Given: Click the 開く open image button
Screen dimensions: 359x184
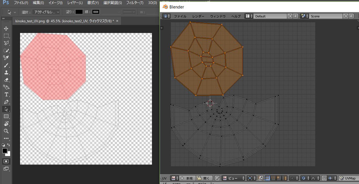Looking at the screenshot, I should point(205,178).
